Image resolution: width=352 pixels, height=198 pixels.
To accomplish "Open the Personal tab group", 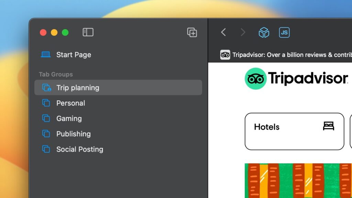I will (118, 103).
